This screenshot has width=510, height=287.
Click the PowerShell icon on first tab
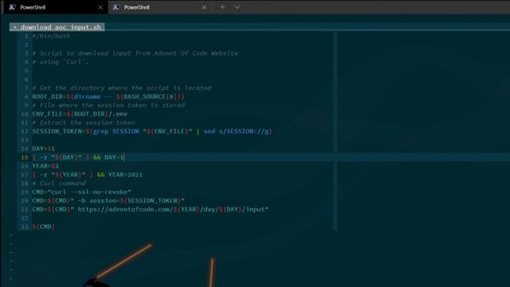[12, 7]
